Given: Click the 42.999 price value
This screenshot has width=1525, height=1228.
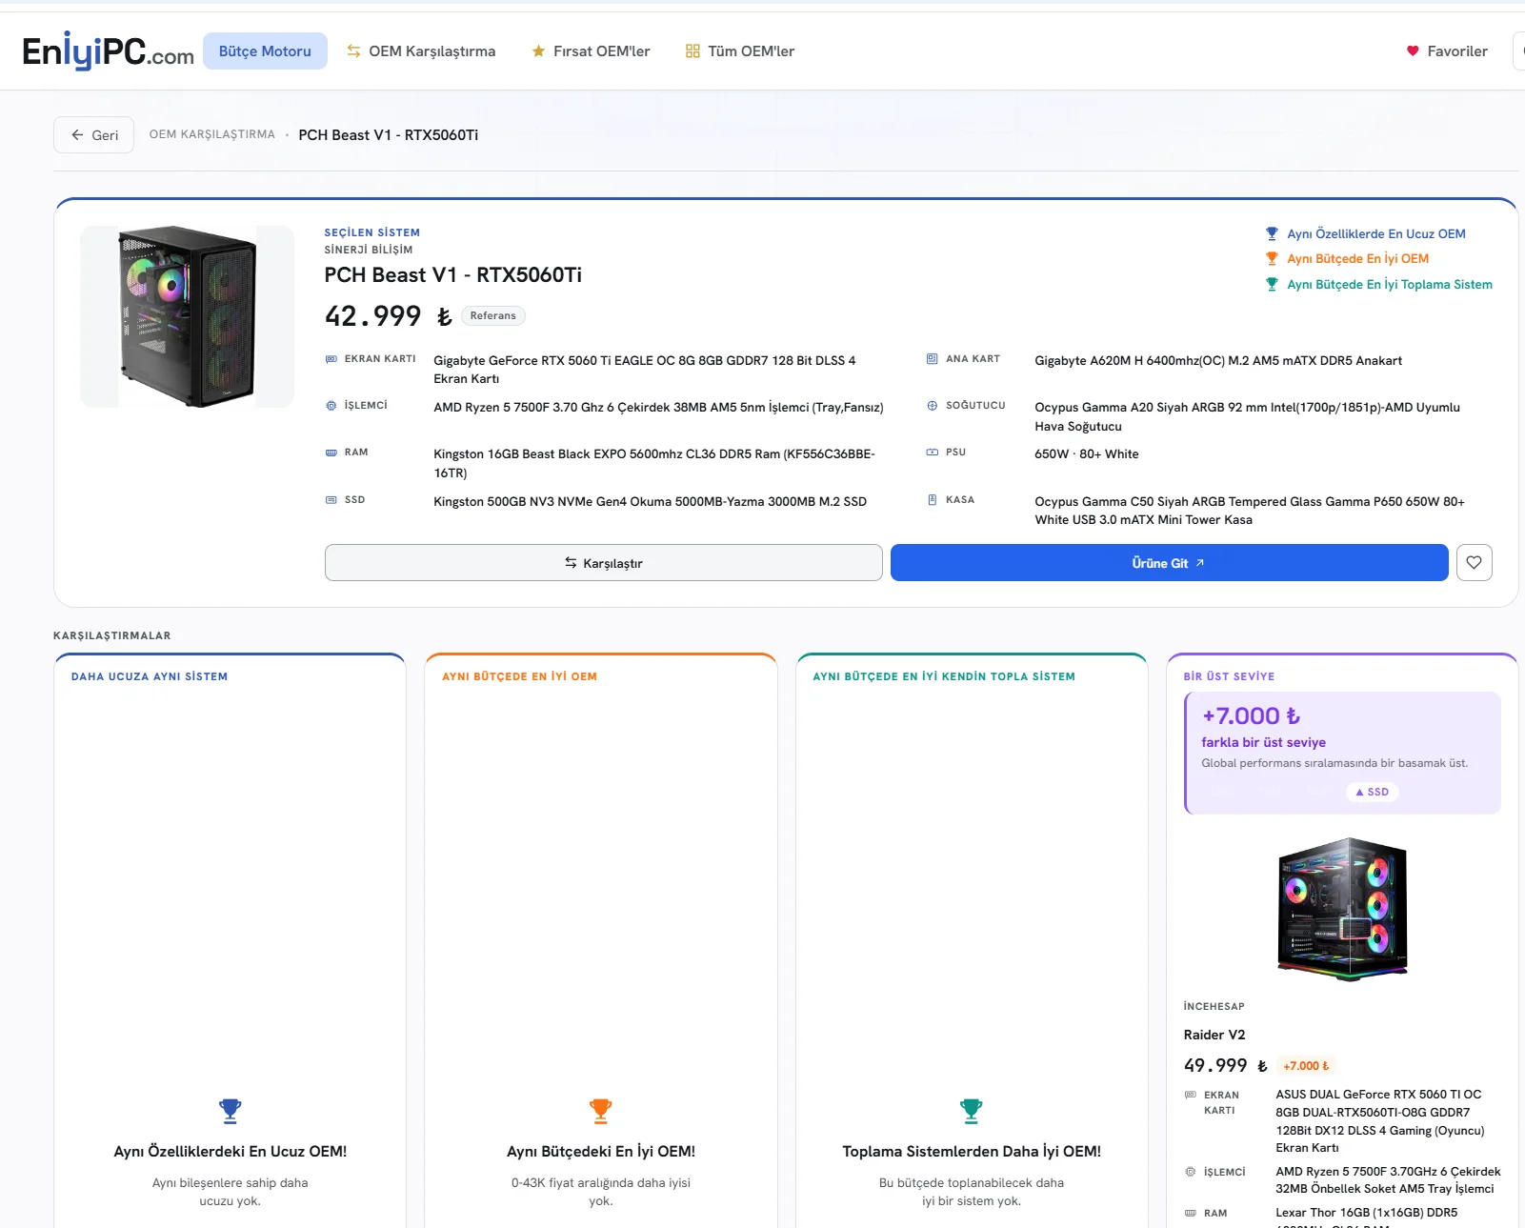Looking at the screenshot, I should (x=373, y=316).
